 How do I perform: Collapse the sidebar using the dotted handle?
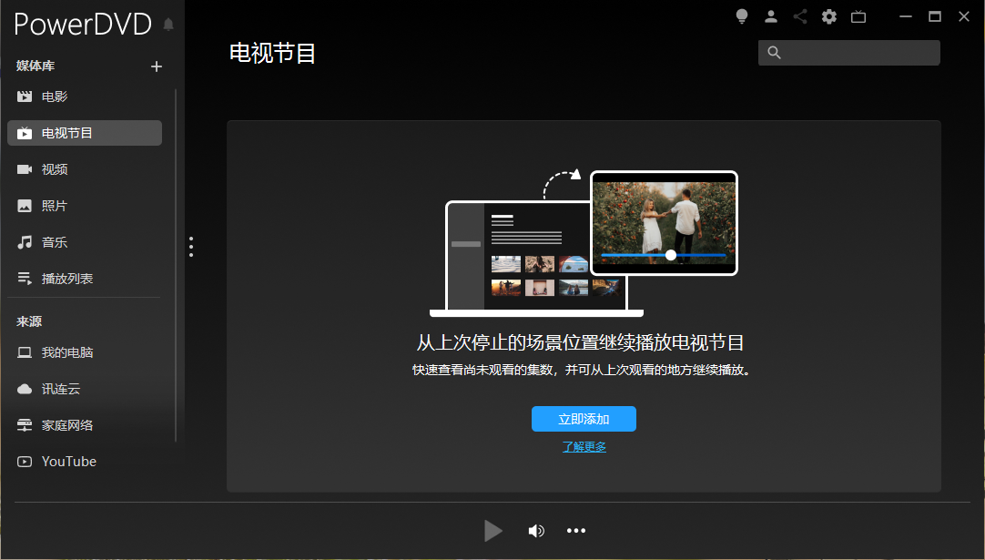pyautogui.click(x=191, y=246)
